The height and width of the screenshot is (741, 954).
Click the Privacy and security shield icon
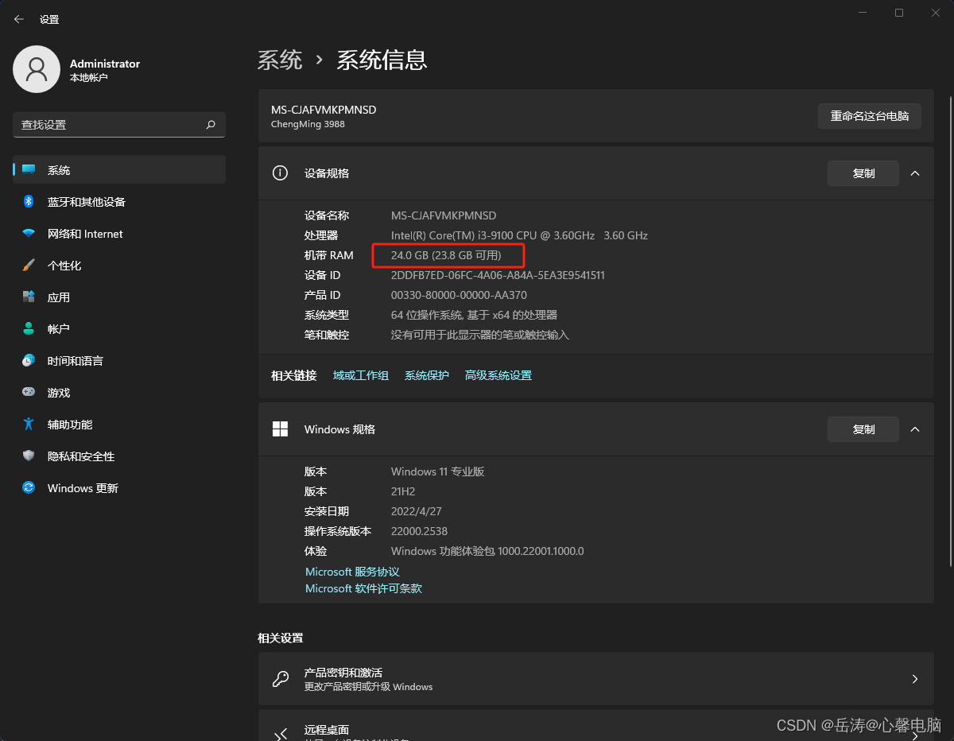click(29, 456)
